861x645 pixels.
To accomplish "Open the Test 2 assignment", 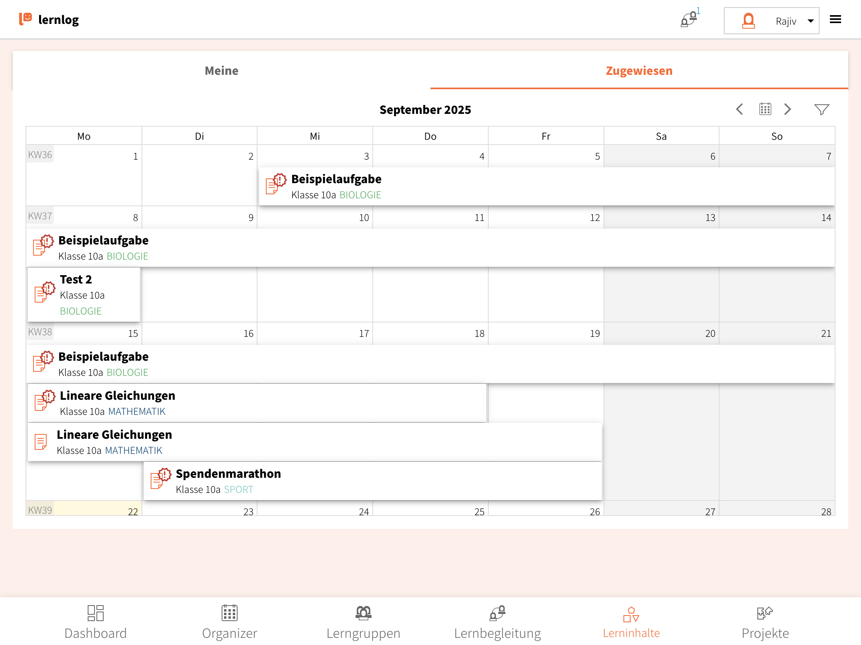I will (x=84, y=295).
